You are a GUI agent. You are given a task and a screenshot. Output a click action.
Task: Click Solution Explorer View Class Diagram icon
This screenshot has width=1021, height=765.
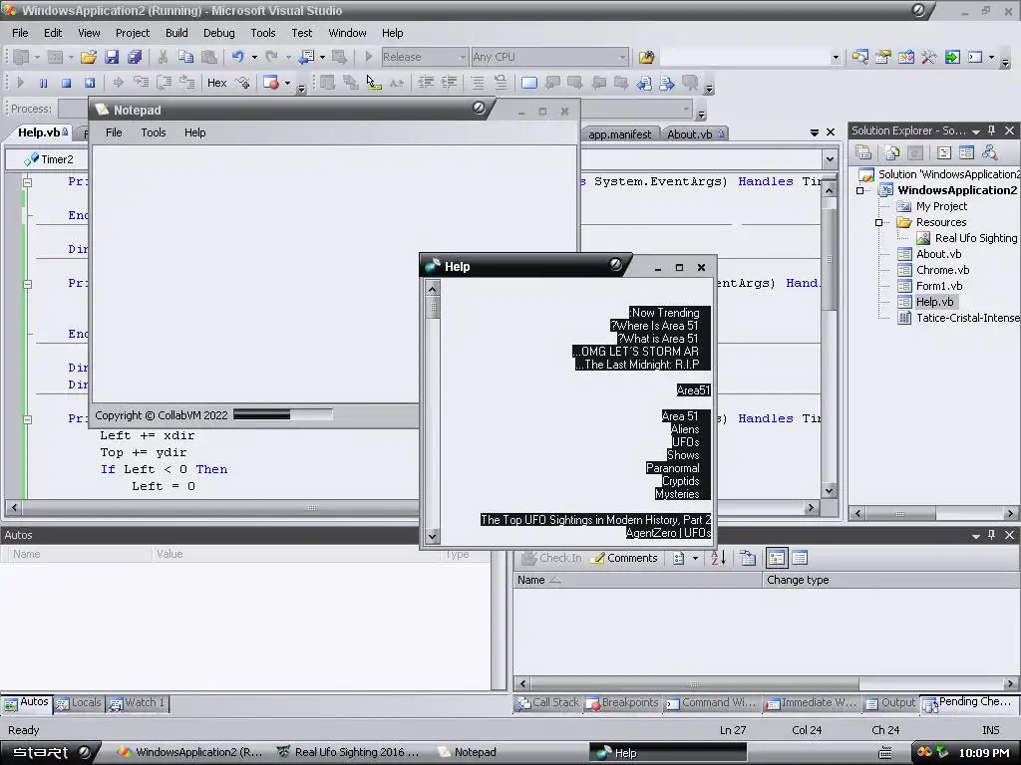990,152
